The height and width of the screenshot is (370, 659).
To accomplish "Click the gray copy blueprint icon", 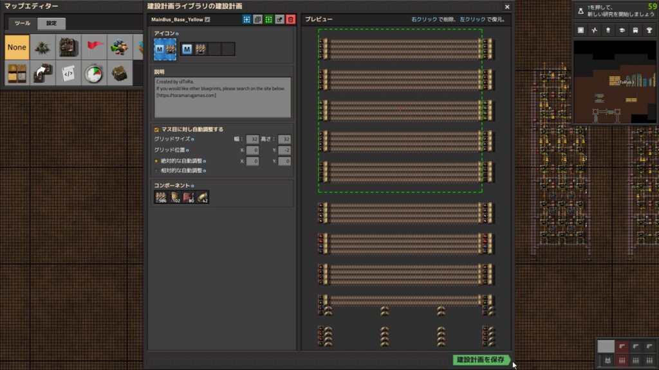I will (x=257, y=19).
